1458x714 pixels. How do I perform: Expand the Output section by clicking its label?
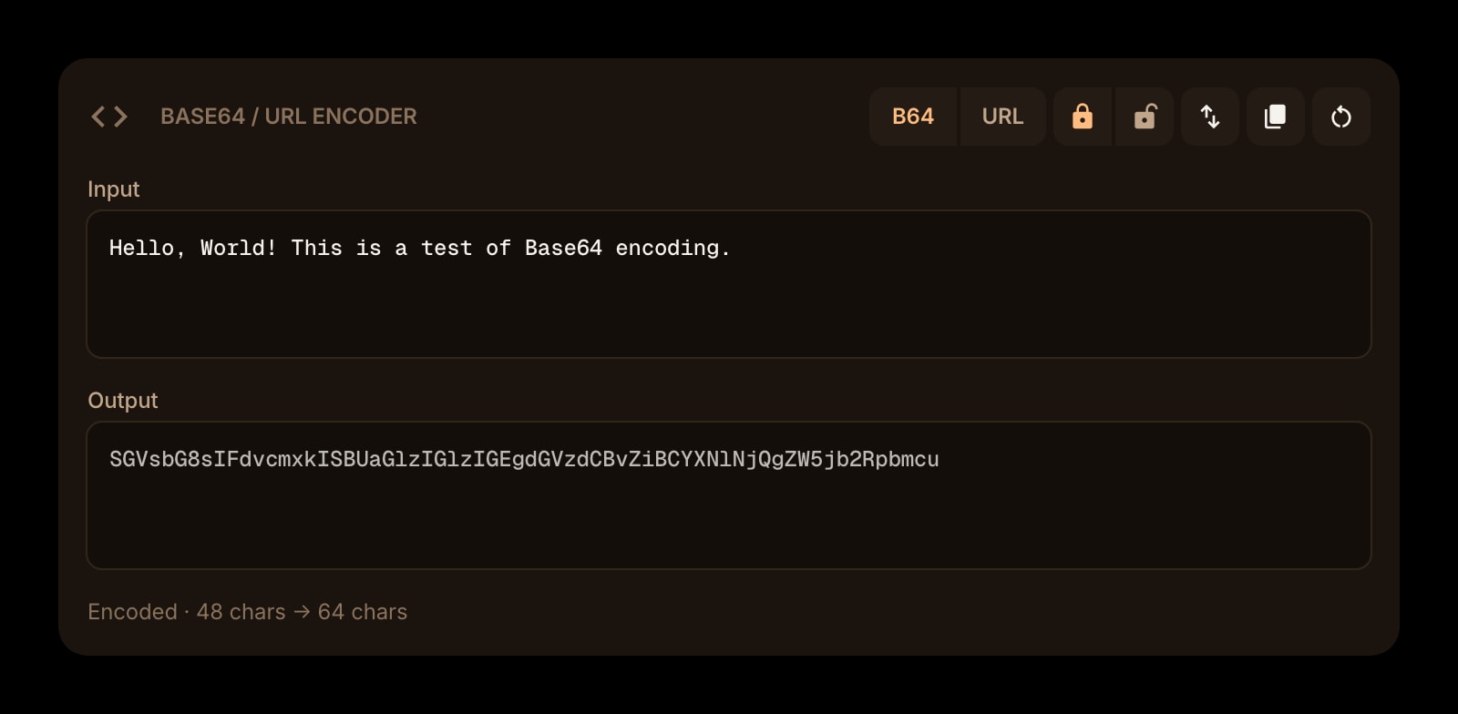pyautogui.click(x=122, y=400)
